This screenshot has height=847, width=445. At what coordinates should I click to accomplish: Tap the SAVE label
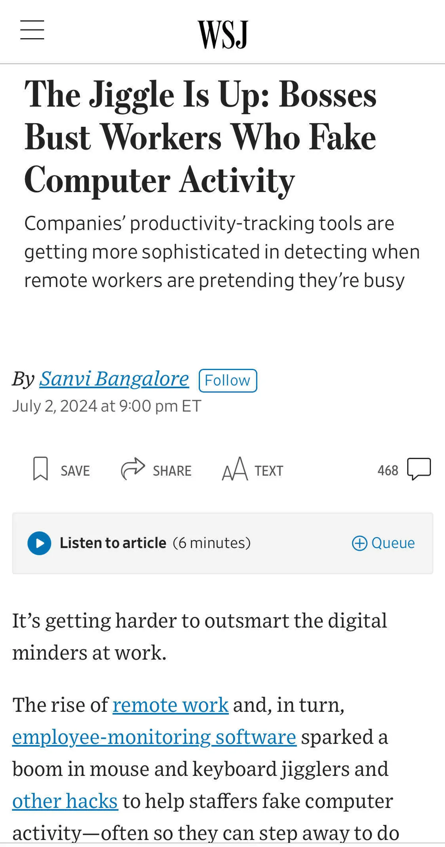pyautogui.click(x=75, y=471)
